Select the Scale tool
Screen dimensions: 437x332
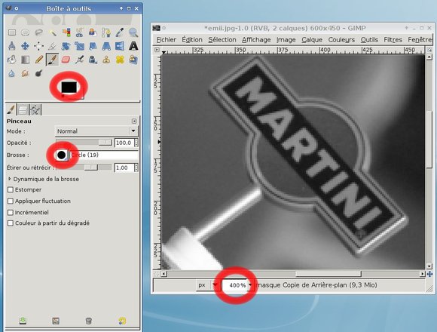coord(79,46)
